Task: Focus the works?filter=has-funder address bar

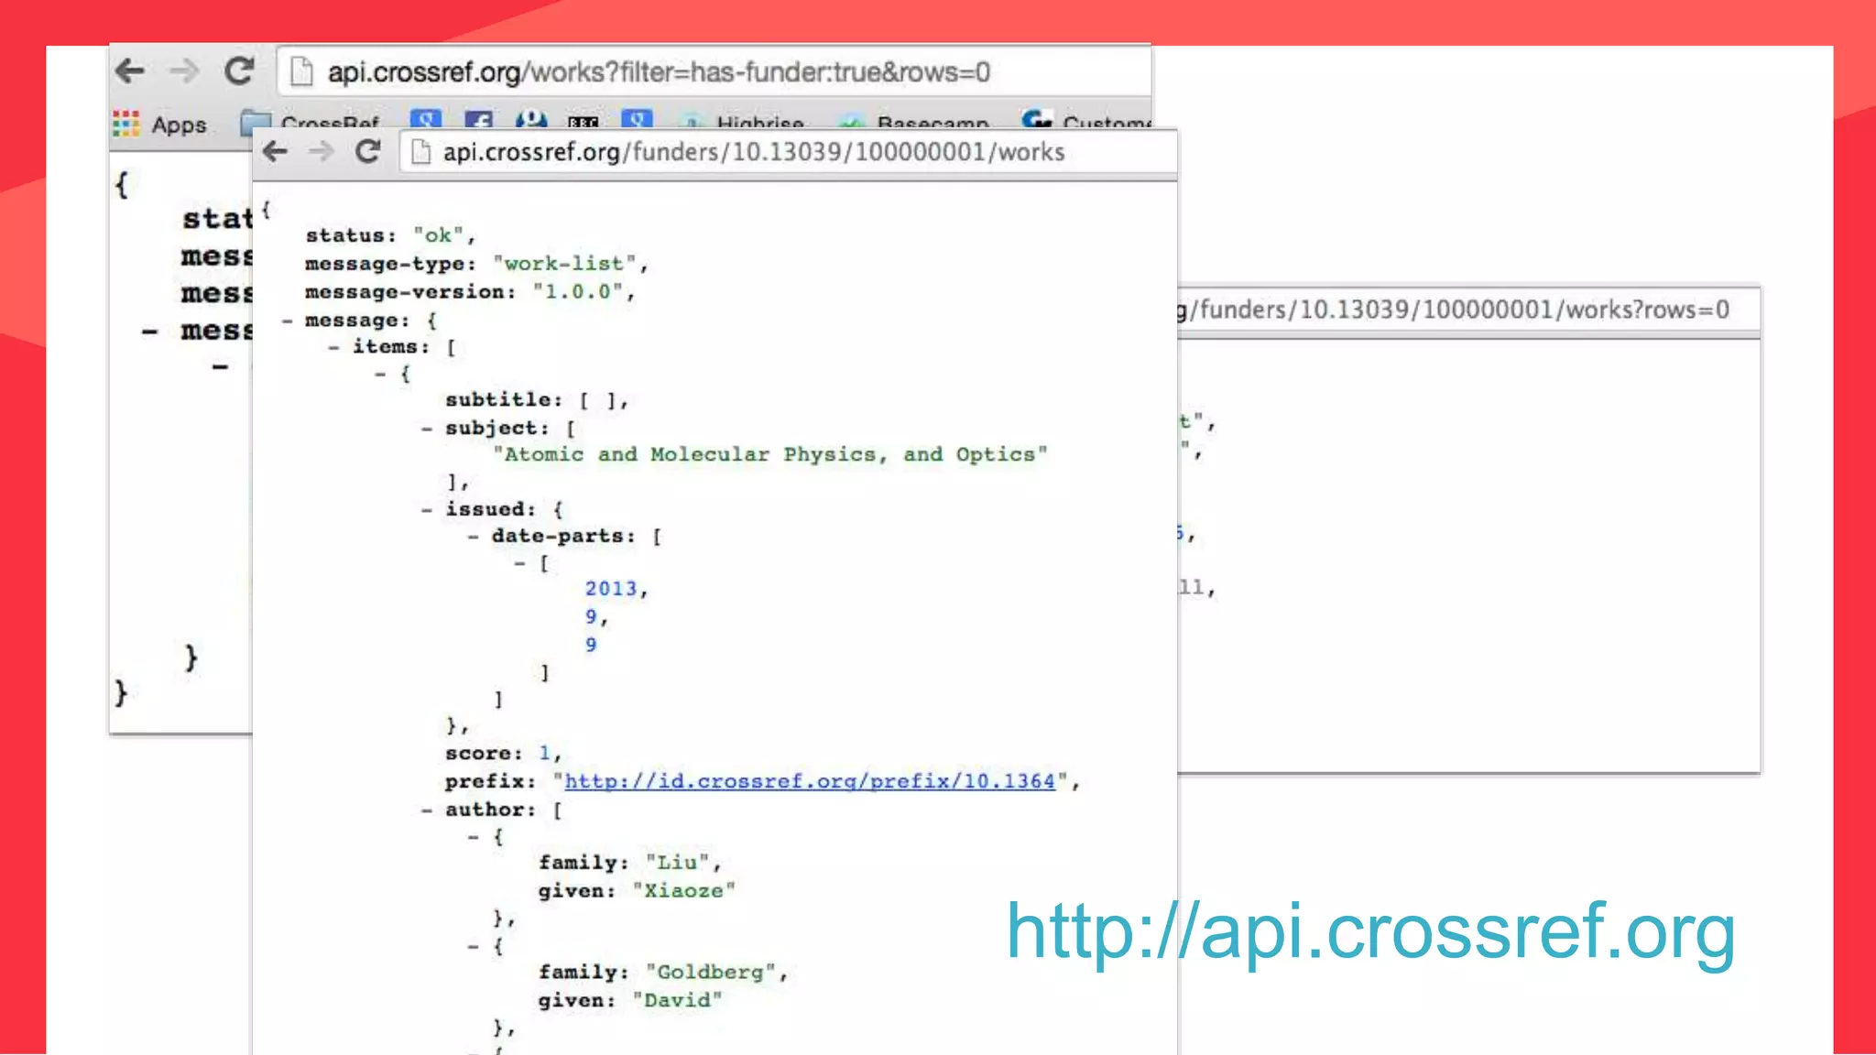Action: click(x=714, y=71)
